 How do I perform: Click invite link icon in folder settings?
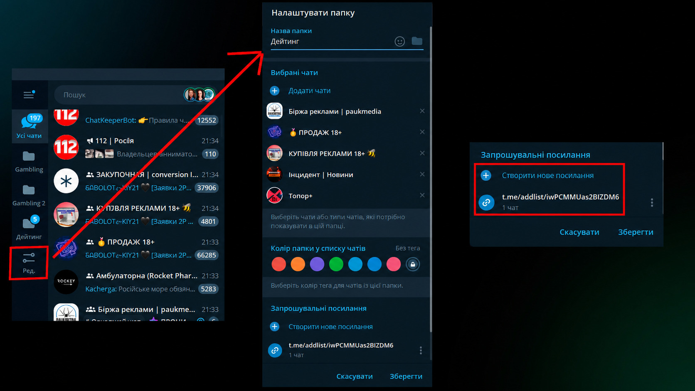[x=275, y=350]
